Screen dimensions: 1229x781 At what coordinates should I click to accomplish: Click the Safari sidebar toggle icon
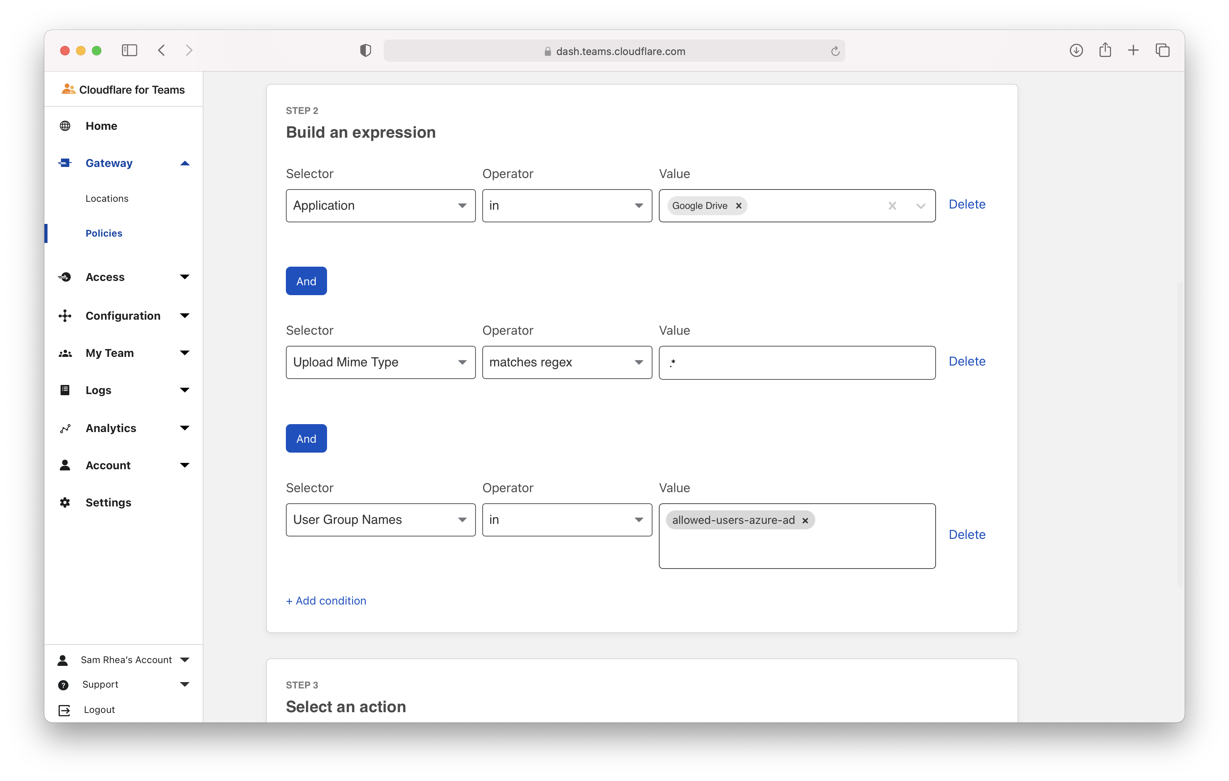click(x=129, y=51)
